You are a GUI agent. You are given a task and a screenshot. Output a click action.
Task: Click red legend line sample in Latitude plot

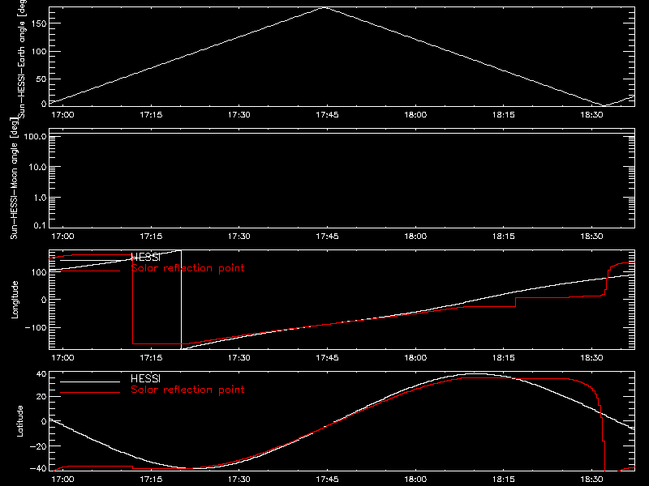point(90,392)
